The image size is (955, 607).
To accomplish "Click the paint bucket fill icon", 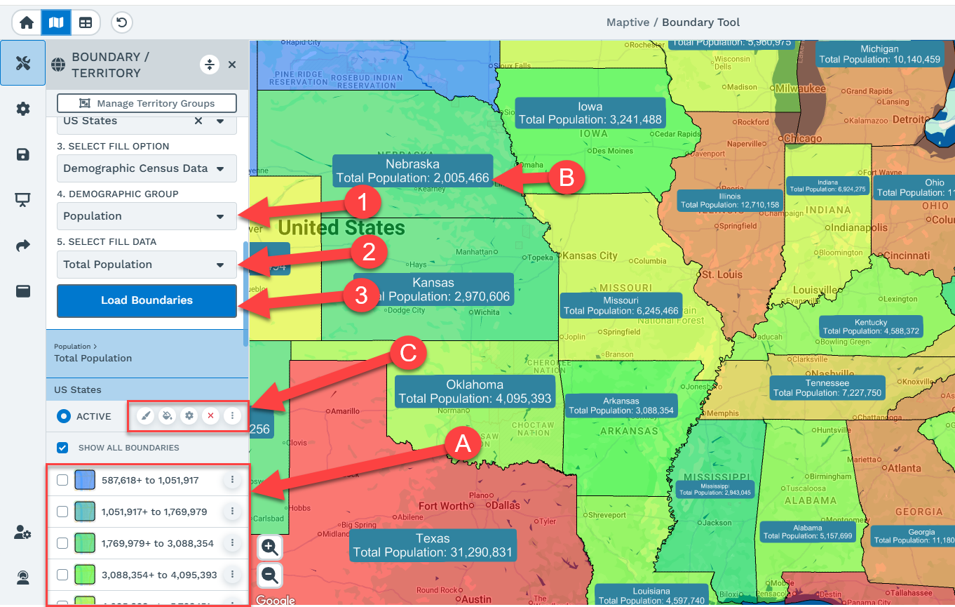I will (x=167, y=416).
